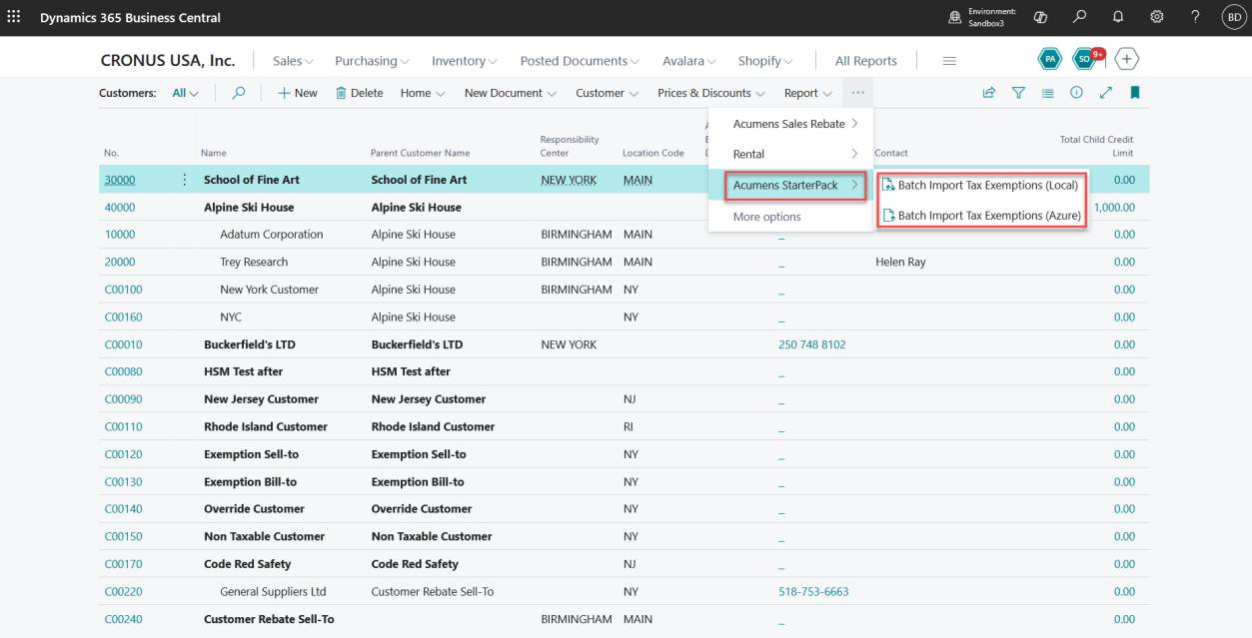The image size is (1252, 638).
Task: Open the Copilot icon in top bar
Action: (1040, 17)
